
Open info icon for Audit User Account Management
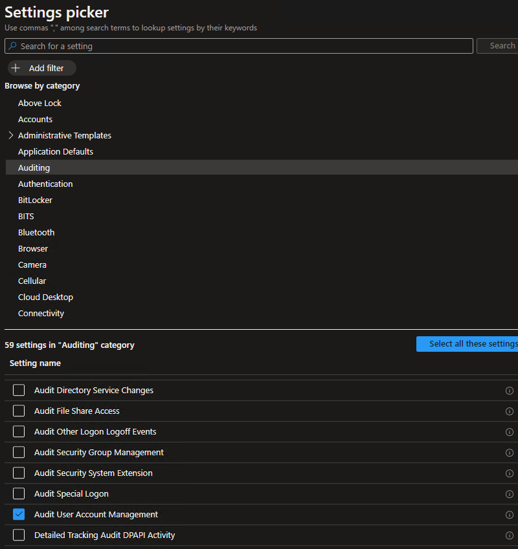pos(510,515)
